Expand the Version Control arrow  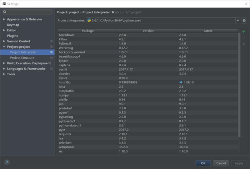[4, 41]
